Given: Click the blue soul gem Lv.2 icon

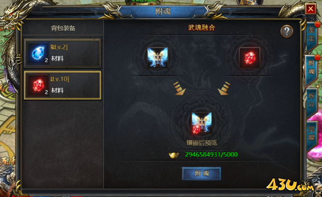Looking at the screenshot, I should point(38,53).
